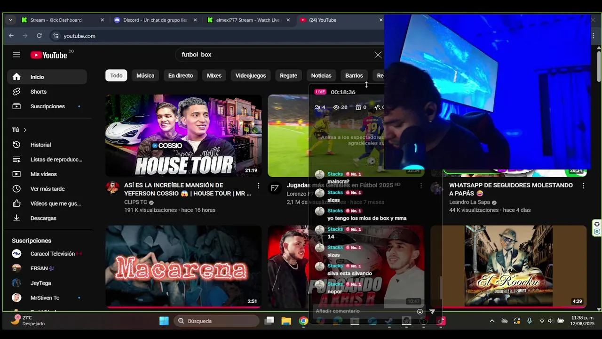Open Vídeos que me gustan
602x339 pixels.
tap(47, 203)
